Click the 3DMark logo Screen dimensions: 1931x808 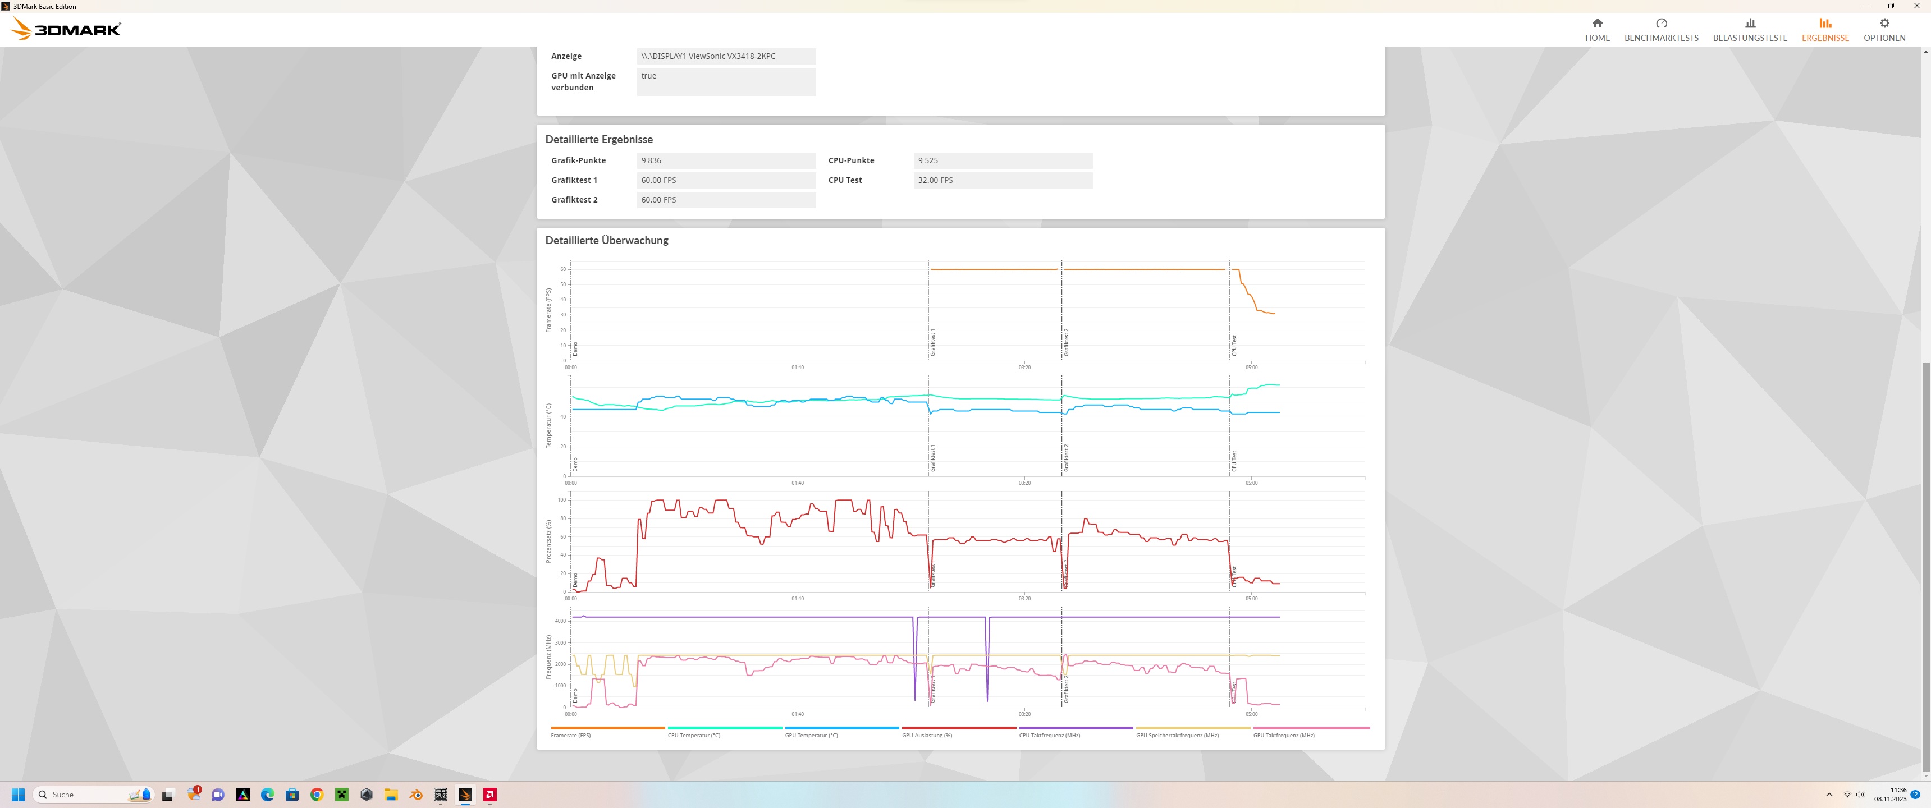click(66, 29)
